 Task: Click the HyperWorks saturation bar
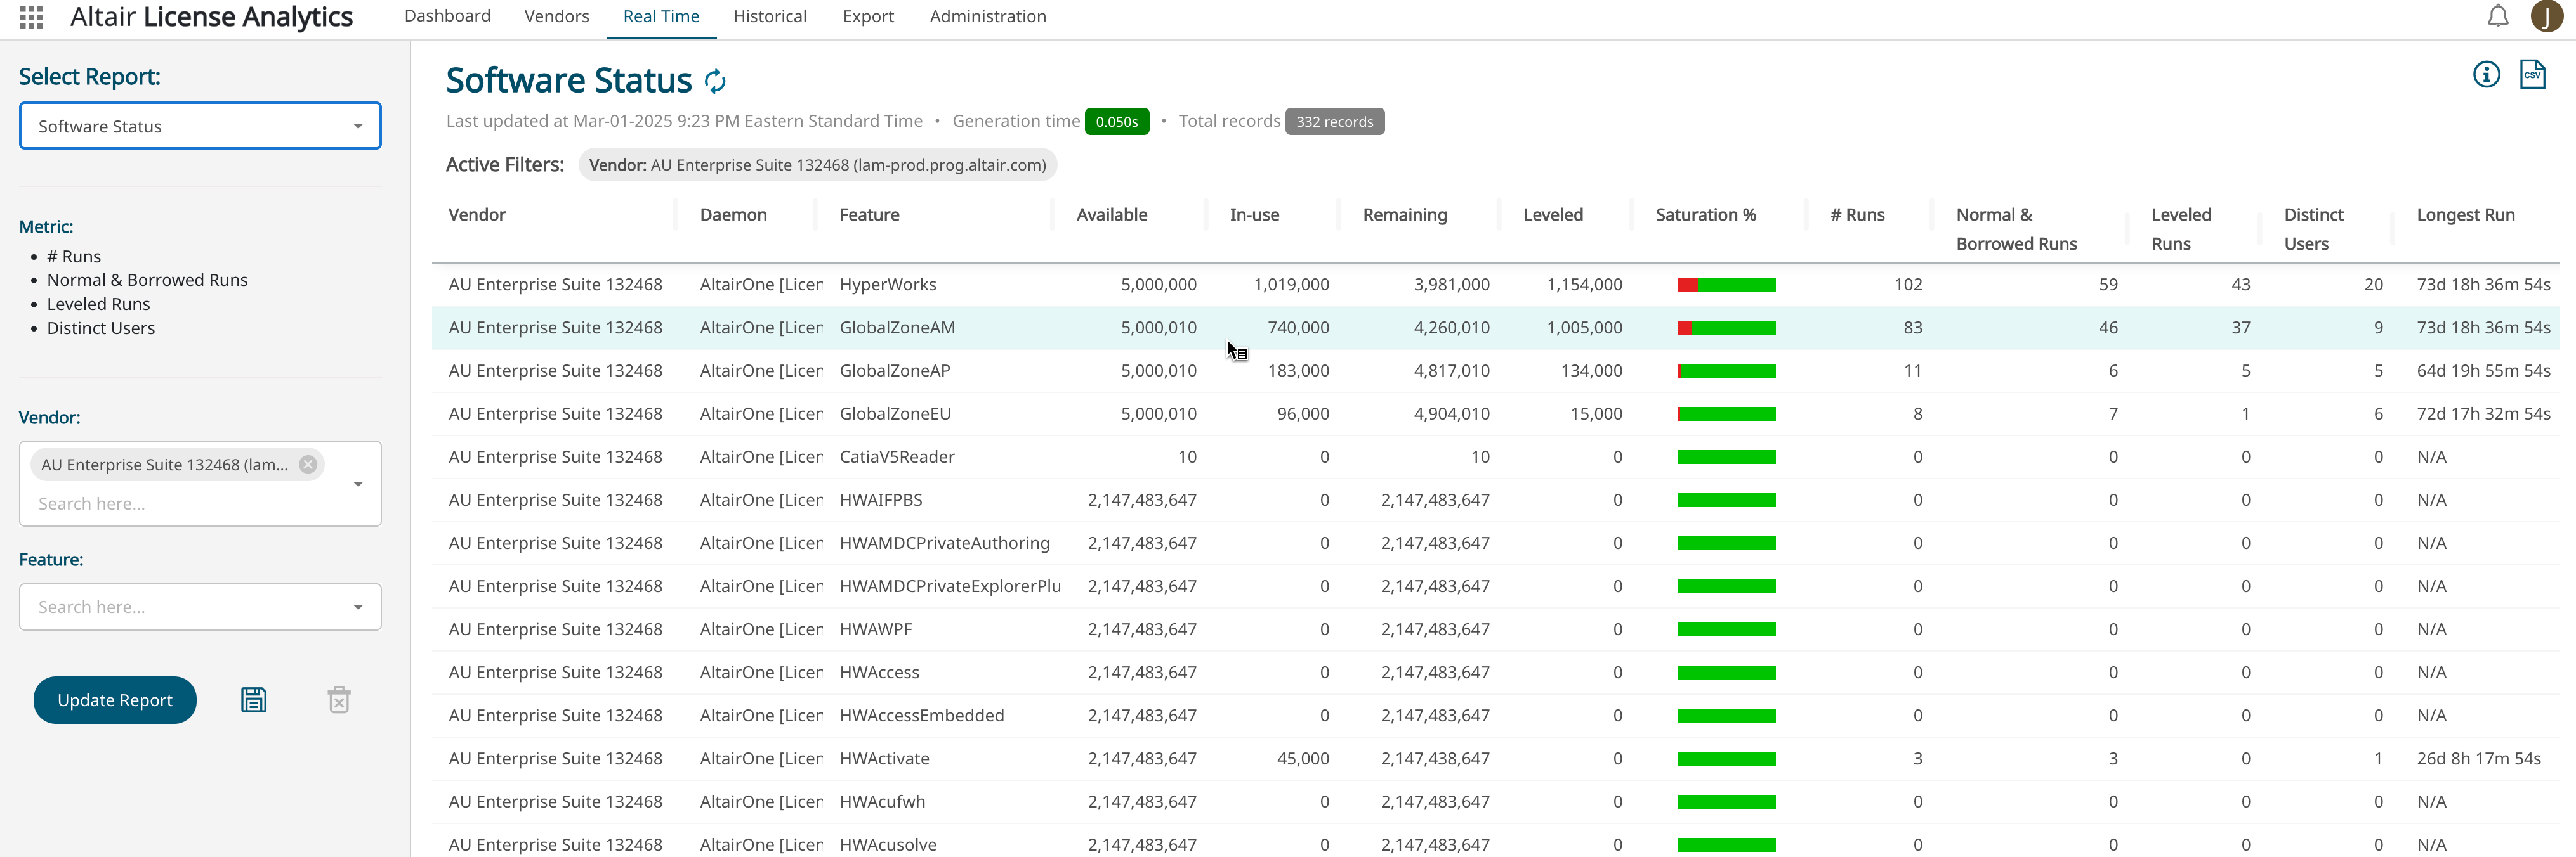[x=1726, y=285]
